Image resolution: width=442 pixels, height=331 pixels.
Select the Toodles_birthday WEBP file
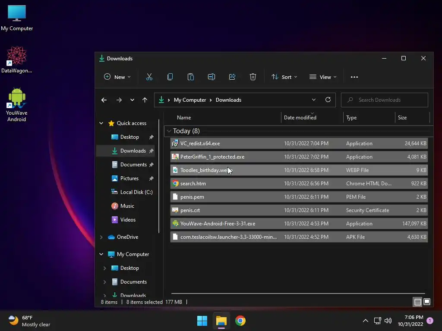(x=299, y=170)
